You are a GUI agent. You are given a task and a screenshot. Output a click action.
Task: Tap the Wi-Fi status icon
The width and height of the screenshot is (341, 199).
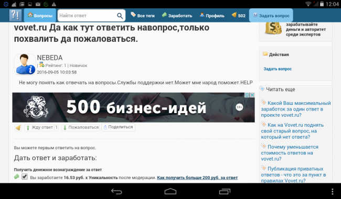click(308, 4)
